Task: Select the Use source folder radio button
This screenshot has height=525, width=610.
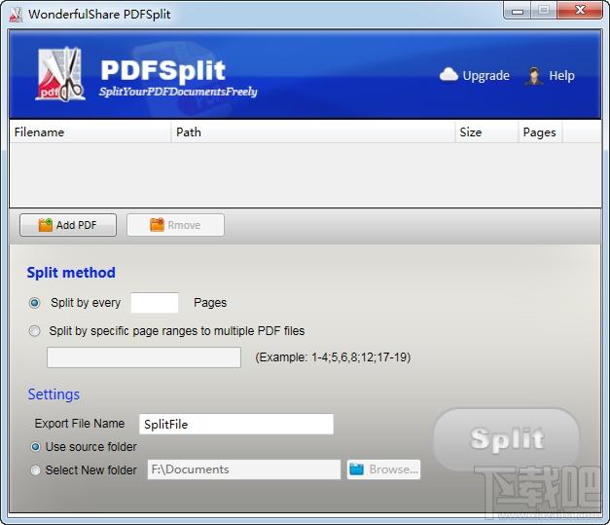Action: pyautogui.click(x=35, y=447)
